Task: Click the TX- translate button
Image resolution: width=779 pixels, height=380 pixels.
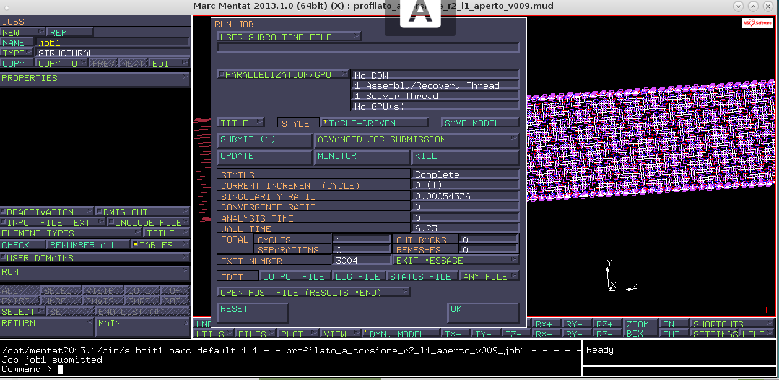Action: point(456,334)
